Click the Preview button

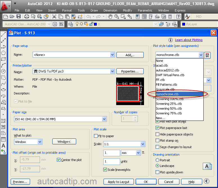20,182
